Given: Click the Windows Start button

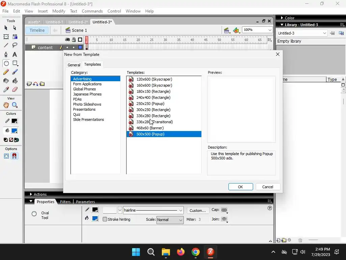Looking at the screenshot, I should point(136,252).
